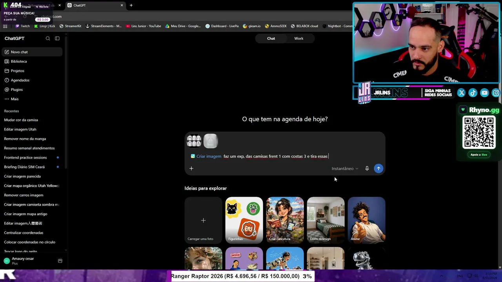Open the Twitch bookmark
502x282 pixels.
(x=22, y=26)
